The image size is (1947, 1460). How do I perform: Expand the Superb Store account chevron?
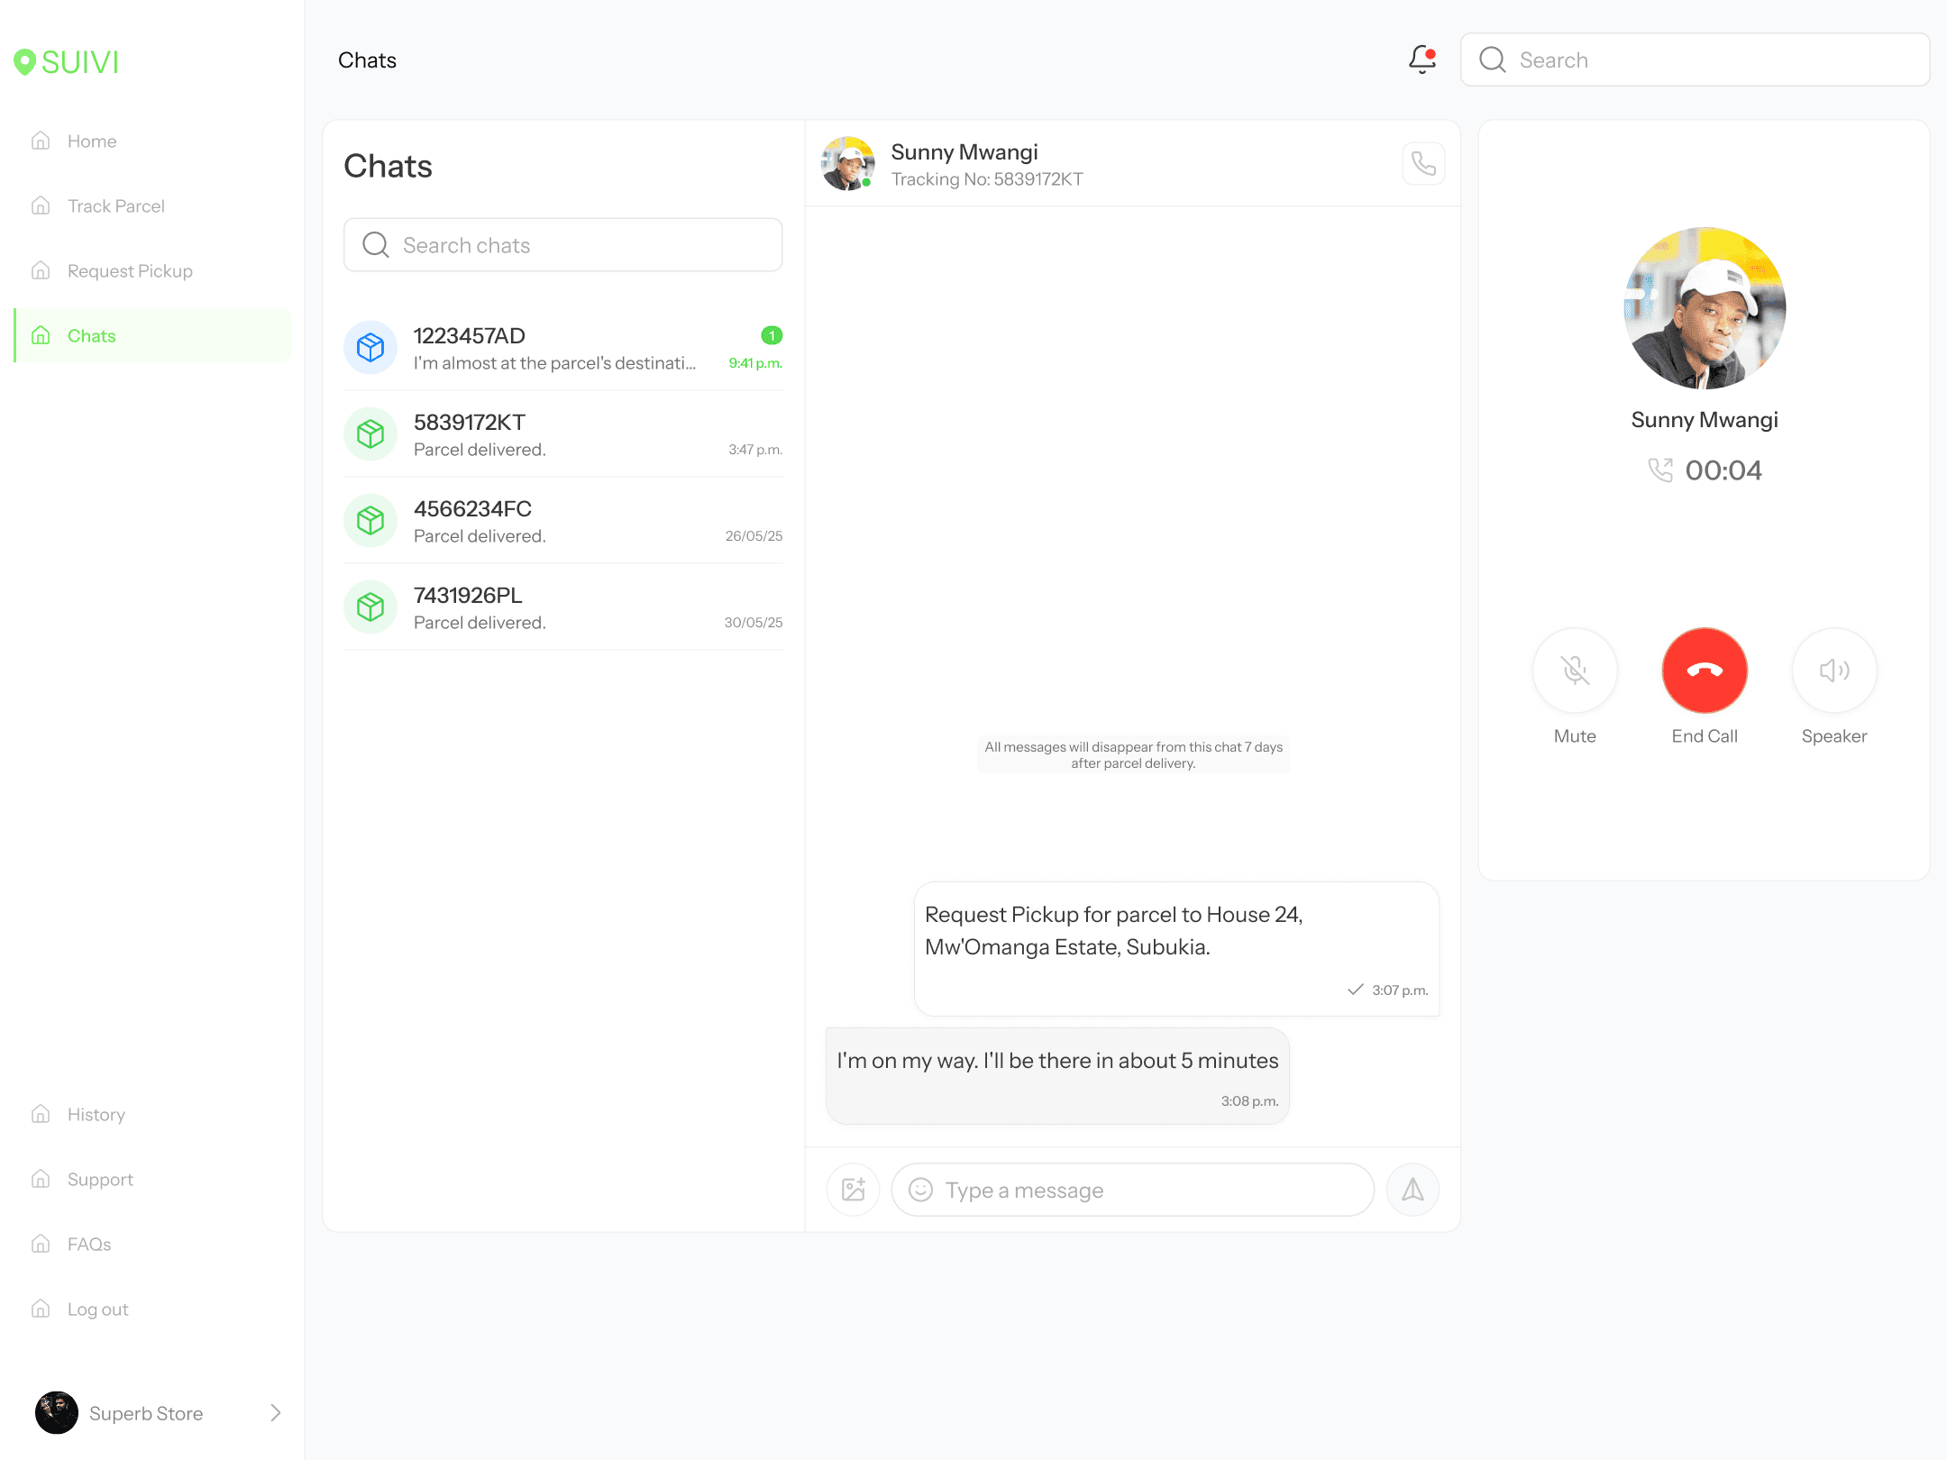[276, 1413]
